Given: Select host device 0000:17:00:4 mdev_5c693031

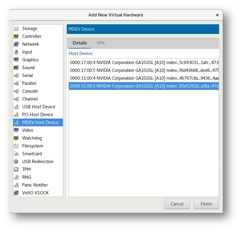Looking at the screenshot, I should click(144, 63).
